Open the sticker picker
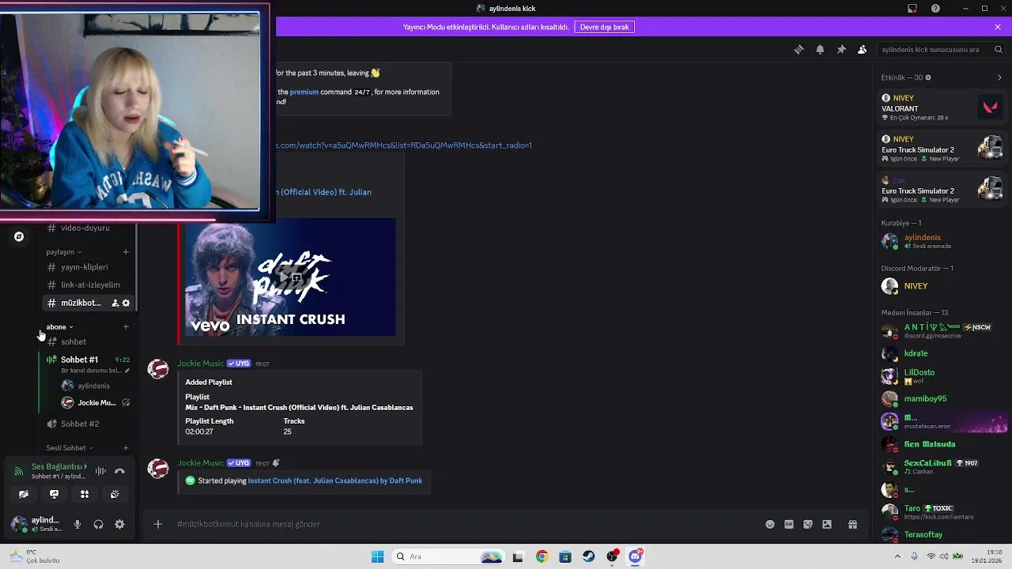This screenshot has width=1012, height=569. click(808, 524)
